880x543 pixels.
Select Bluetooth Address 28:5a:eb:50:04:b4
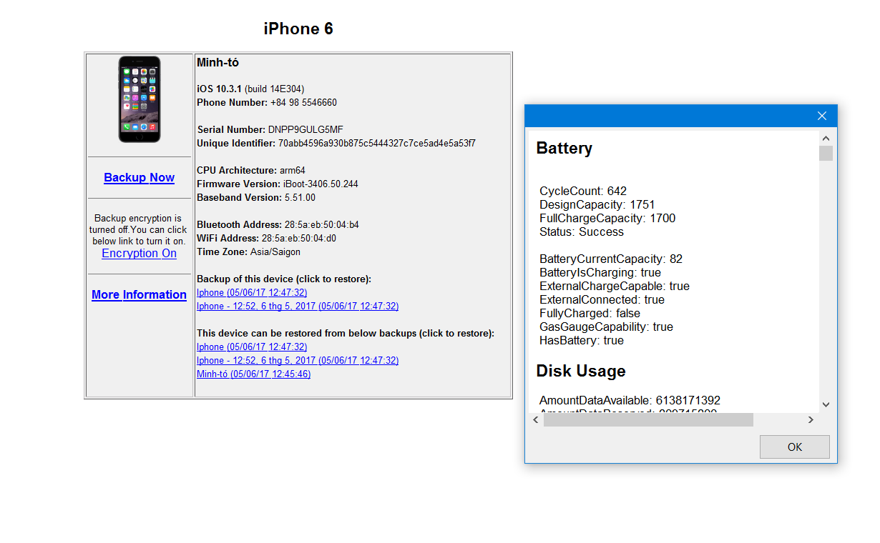point(278,225)
